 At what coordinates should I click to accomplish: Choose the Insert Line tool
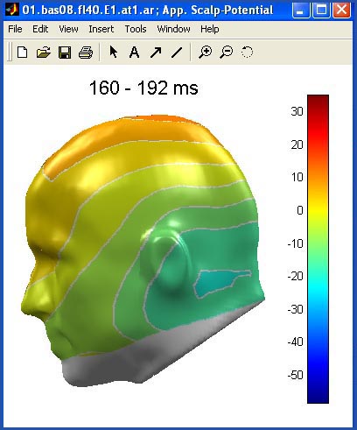(177, 53)
